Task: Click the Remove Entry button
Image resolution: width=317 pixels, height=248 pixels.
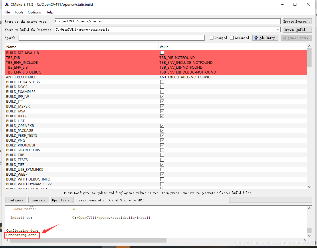Action: pyautogui.click(x=296, y=38)
